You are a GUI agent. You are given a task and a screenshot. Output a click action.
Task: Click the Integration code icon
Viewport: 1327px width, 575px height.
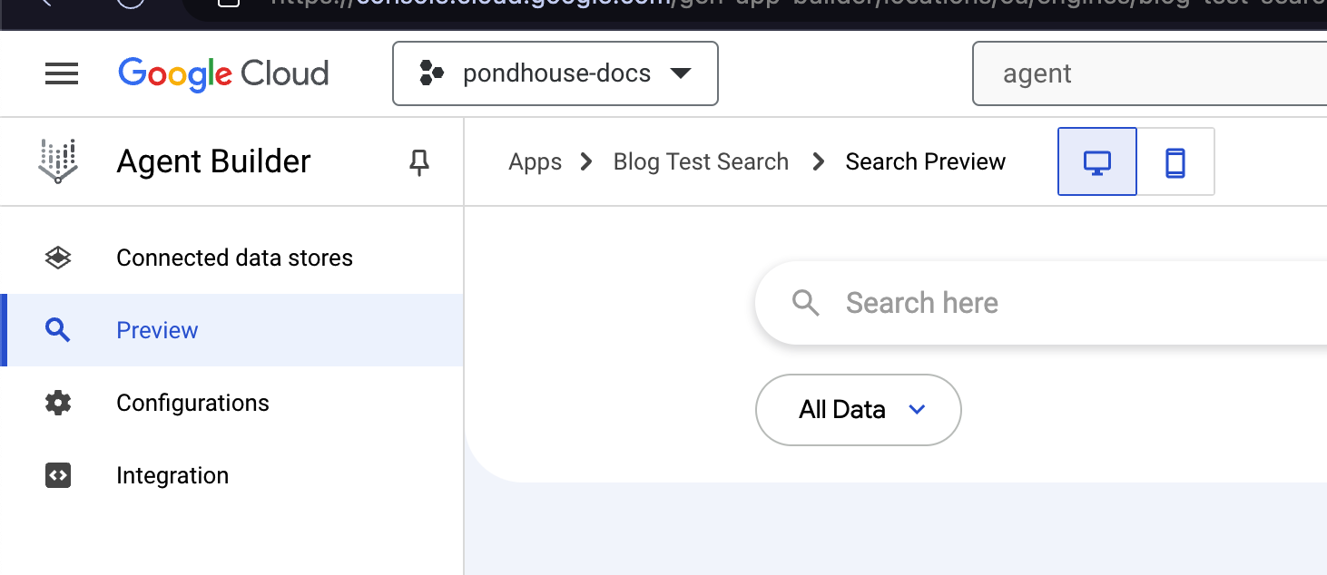(x=58, y=475)
